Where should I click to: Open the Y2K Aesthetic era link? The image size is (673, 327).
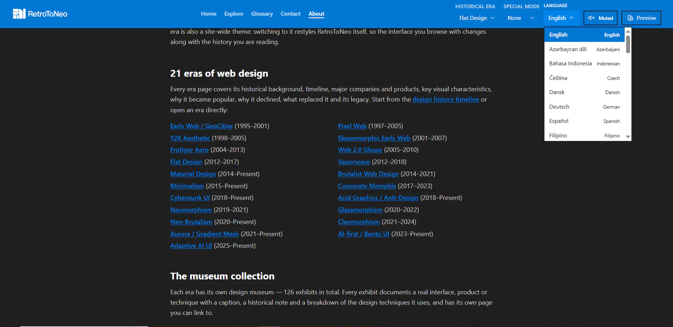pyautogui.click(x=190, y=138)
